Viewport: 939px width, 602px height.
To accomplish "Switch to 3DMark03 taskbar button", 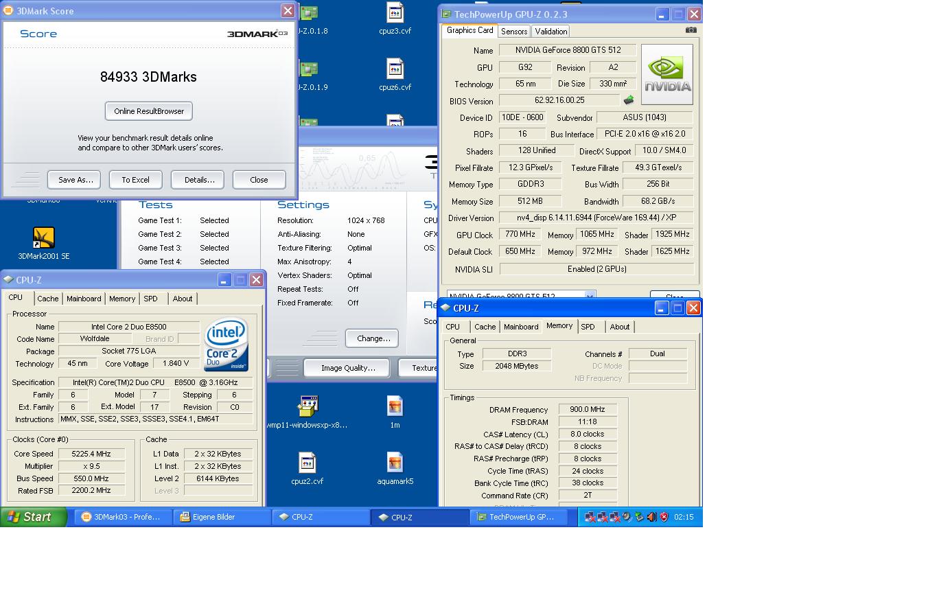I will pos(123,517).
